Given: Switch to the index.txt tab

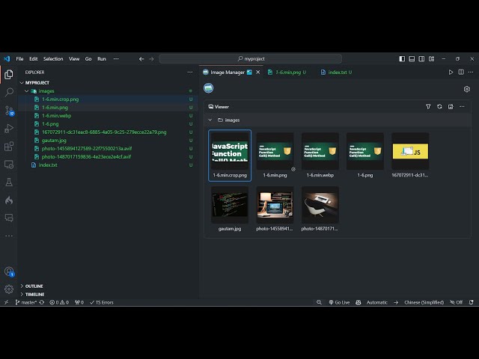Looking at the screenshot, I should click(338, 72).
